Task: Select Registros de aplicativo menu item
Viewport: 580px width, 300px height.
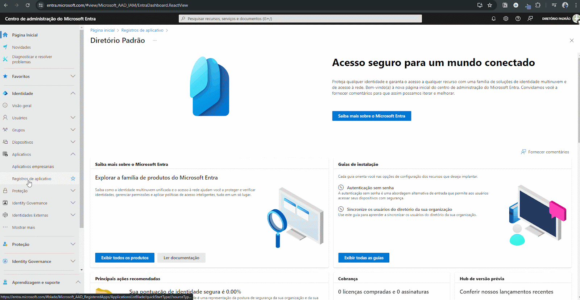Action: 32,178
